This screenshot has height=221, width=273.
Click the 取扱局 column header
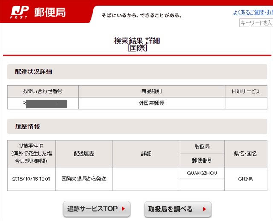pos(202,147)
